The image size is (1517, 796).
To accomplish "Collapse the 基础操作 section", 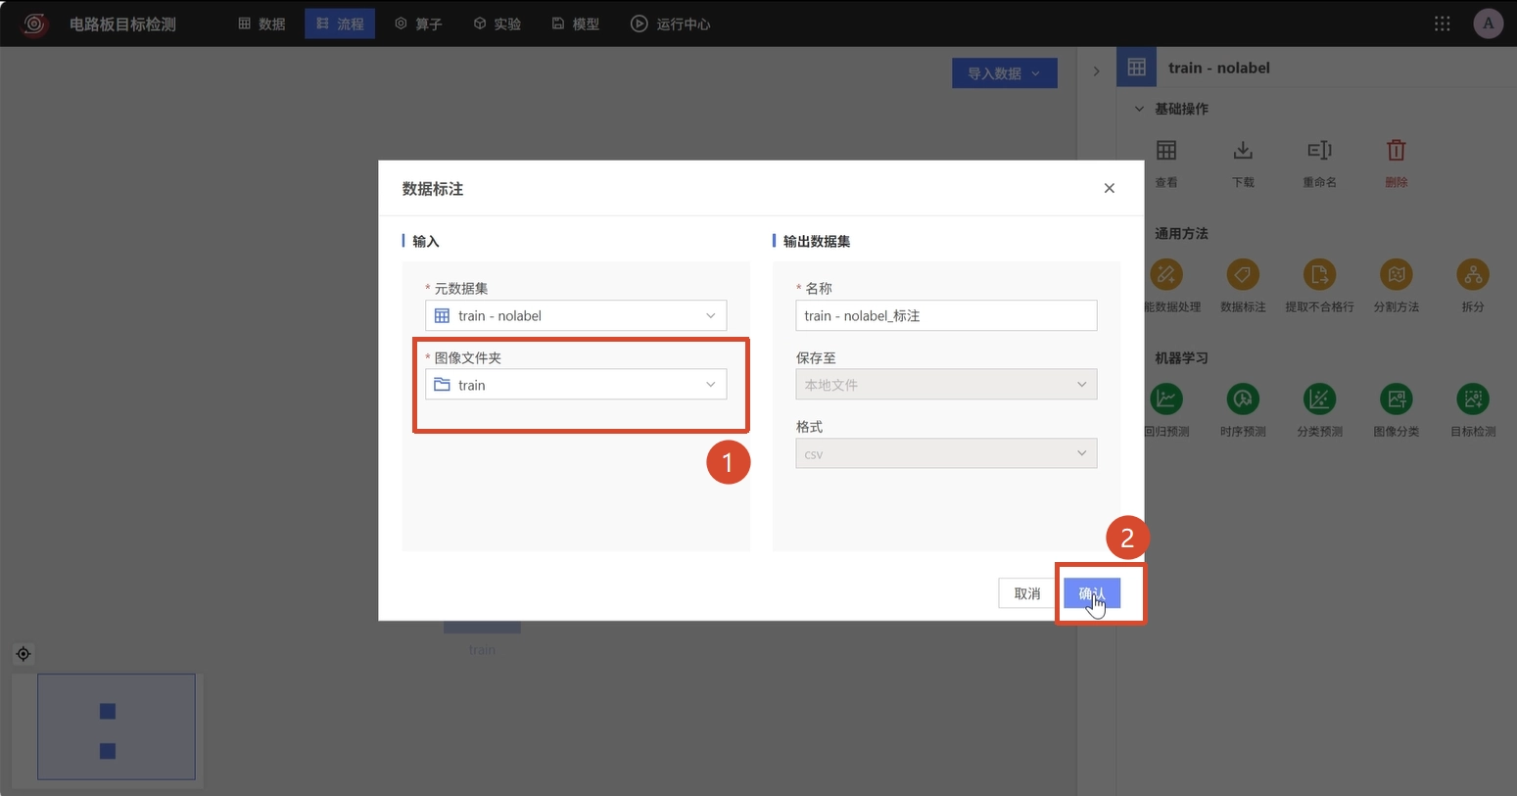I will coord(1139,109).
